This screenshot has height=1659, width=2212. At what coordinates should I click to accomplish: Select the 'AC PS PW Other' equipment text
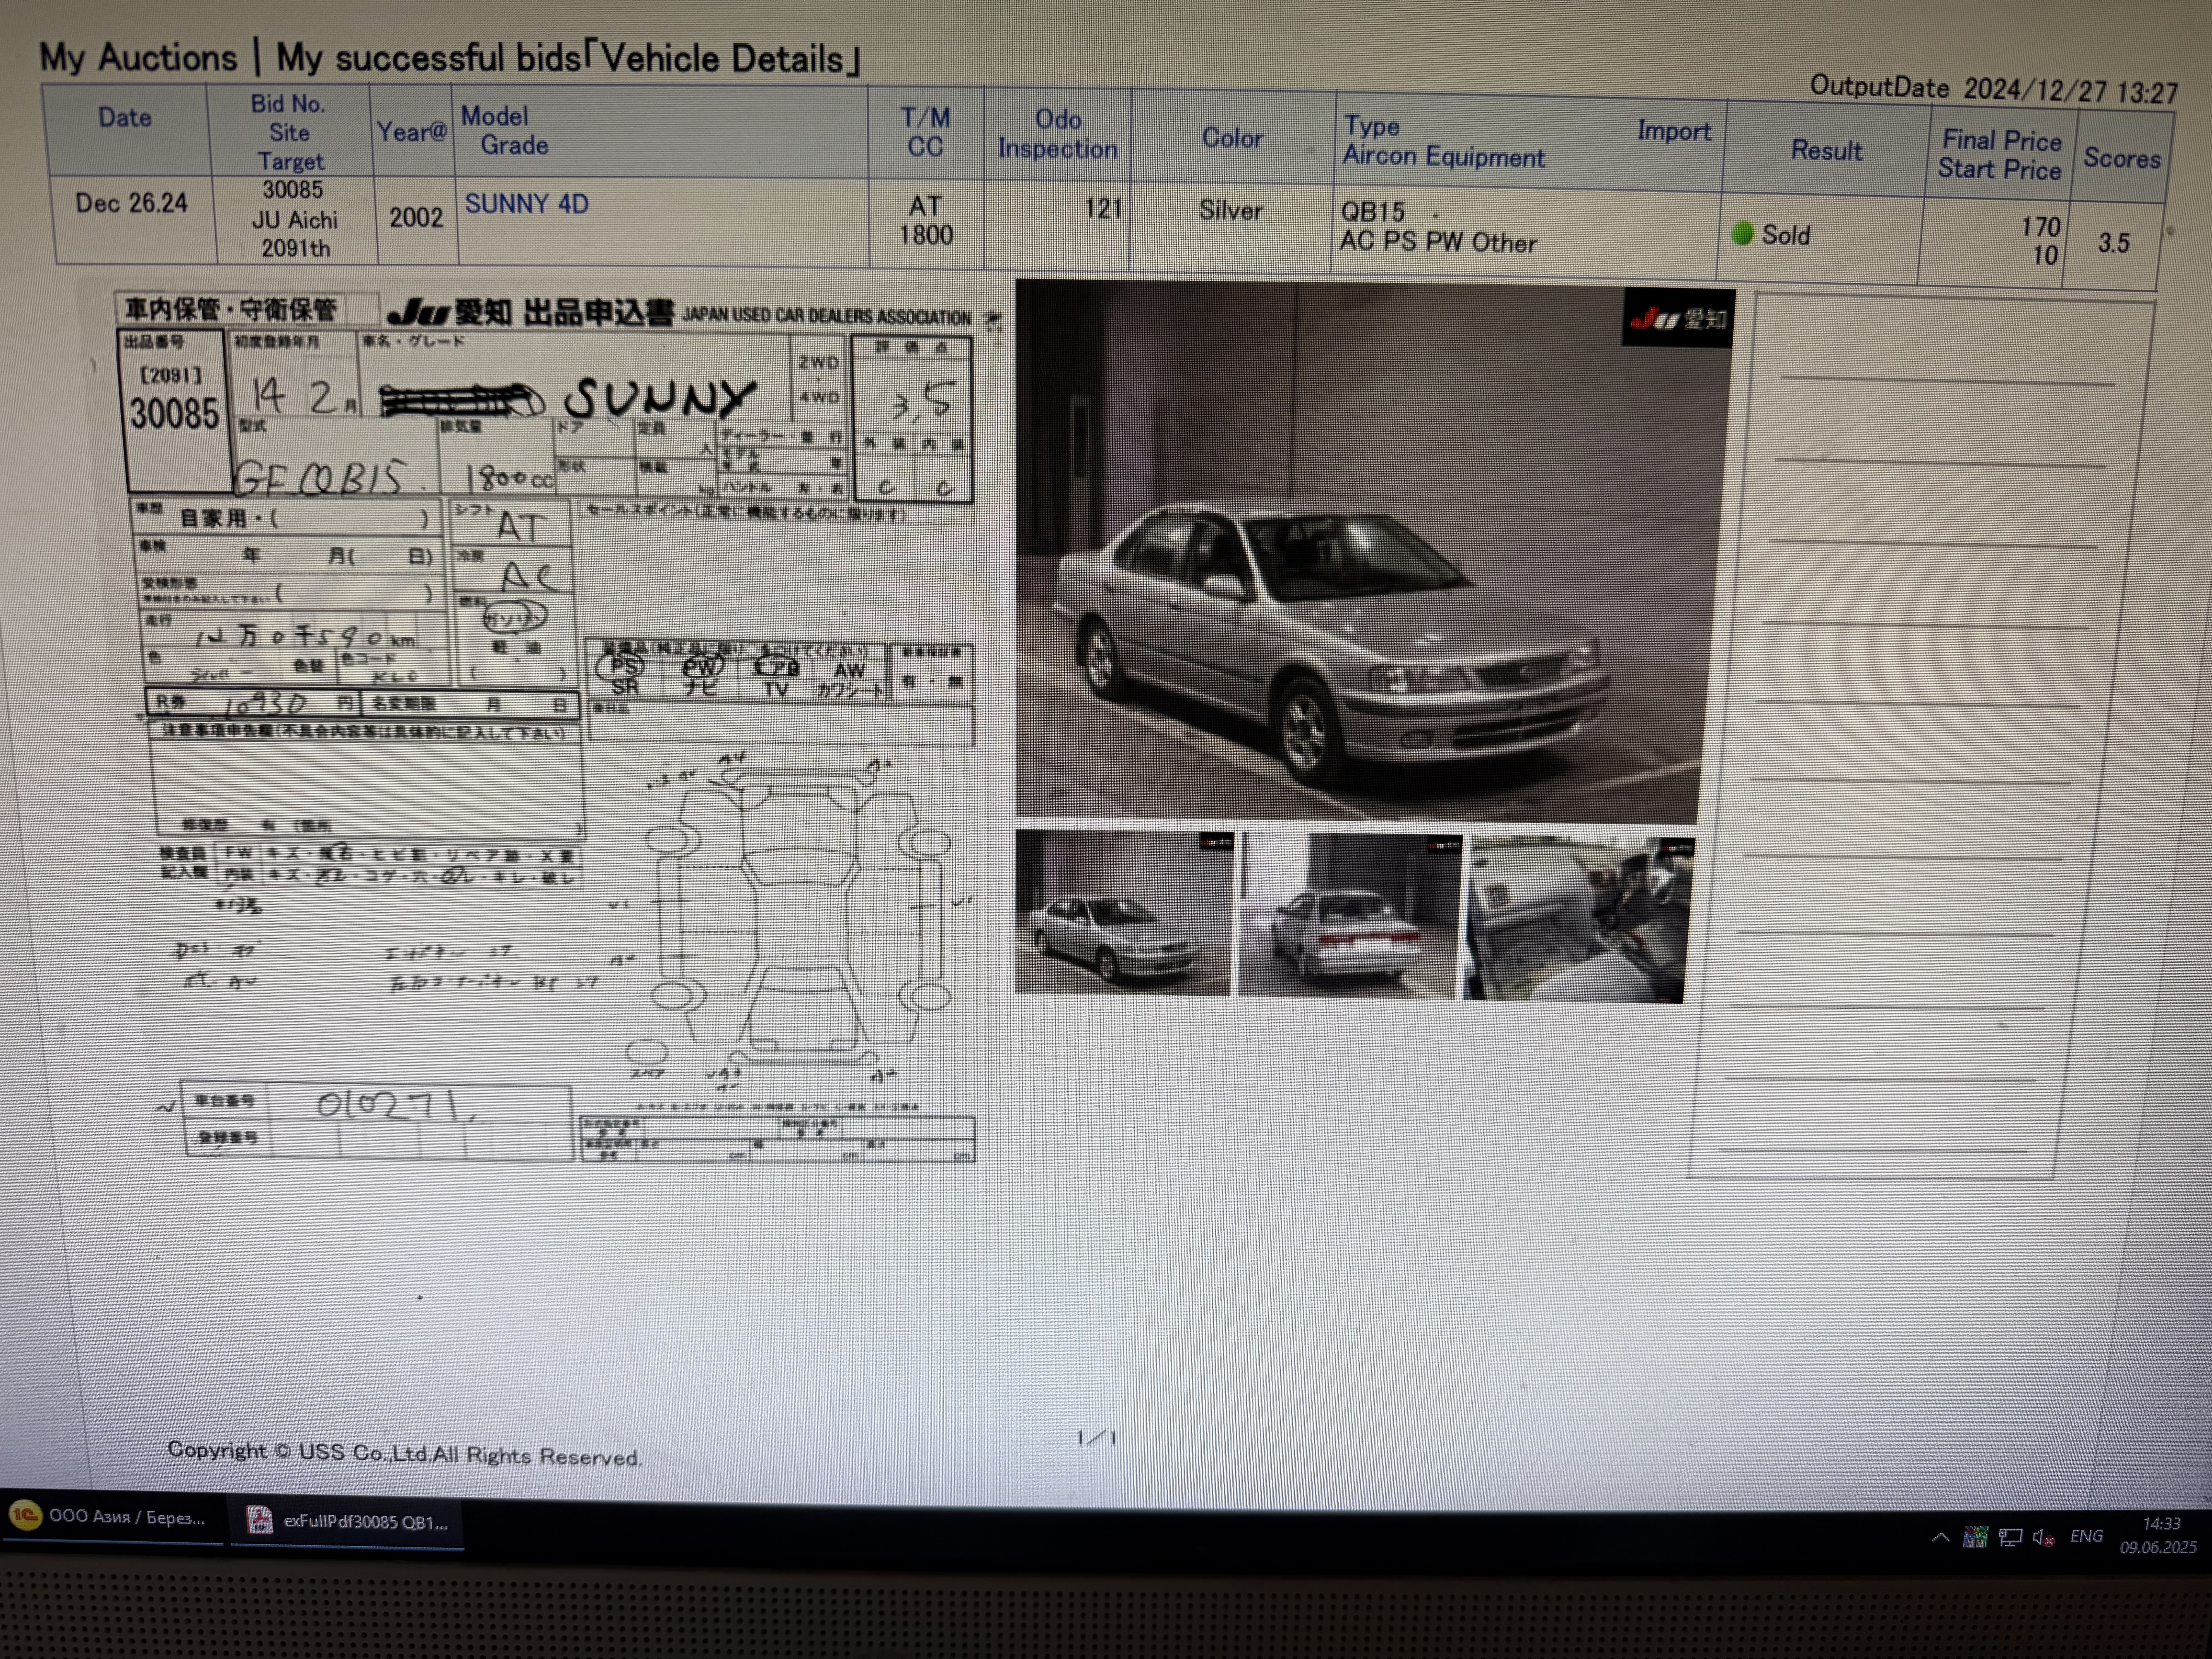pos(1438,242)
